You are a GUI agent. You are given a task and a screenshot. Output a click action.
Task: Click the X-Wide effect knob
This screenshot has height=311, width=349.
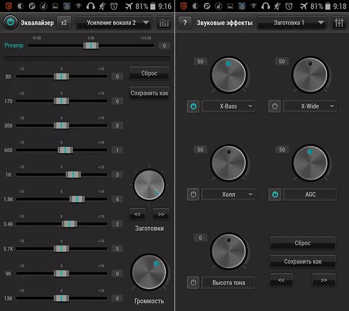[x=310, y=75]
